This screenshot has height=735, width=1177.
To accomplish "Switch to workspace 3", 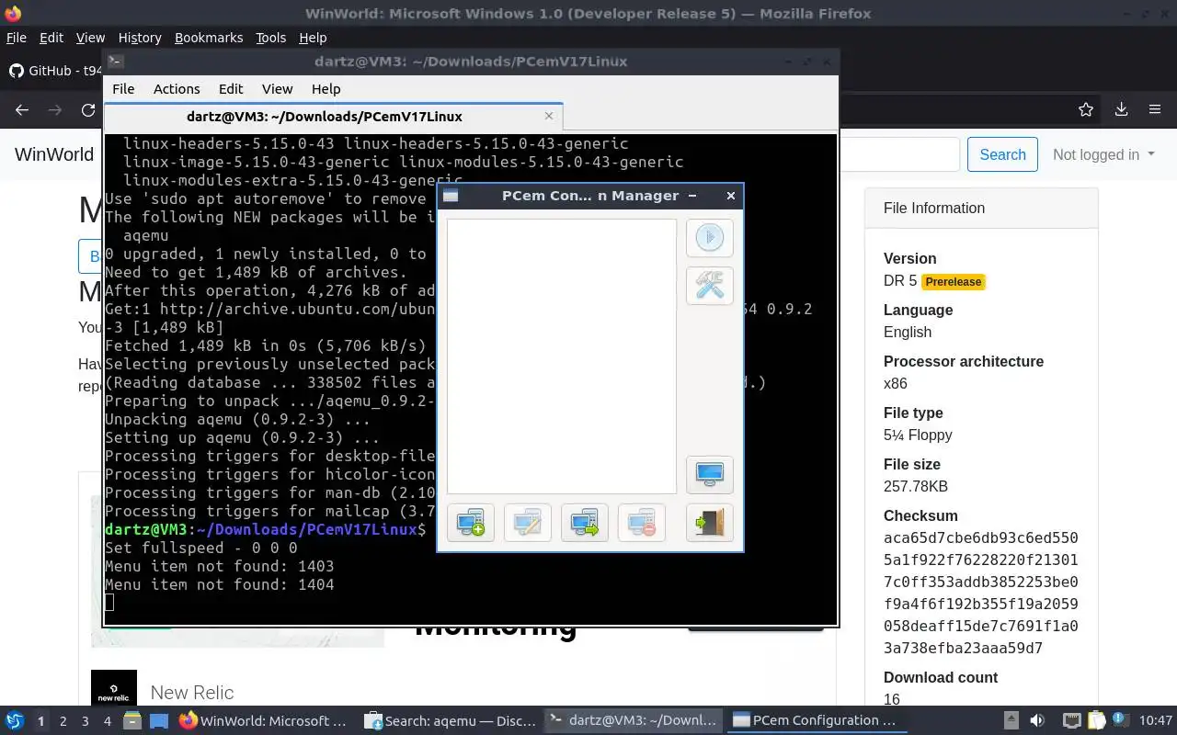I will tap(85, 721).
